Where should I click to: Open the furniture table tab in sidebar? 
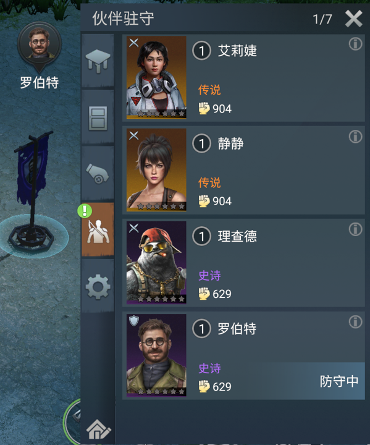coord(98,61)
